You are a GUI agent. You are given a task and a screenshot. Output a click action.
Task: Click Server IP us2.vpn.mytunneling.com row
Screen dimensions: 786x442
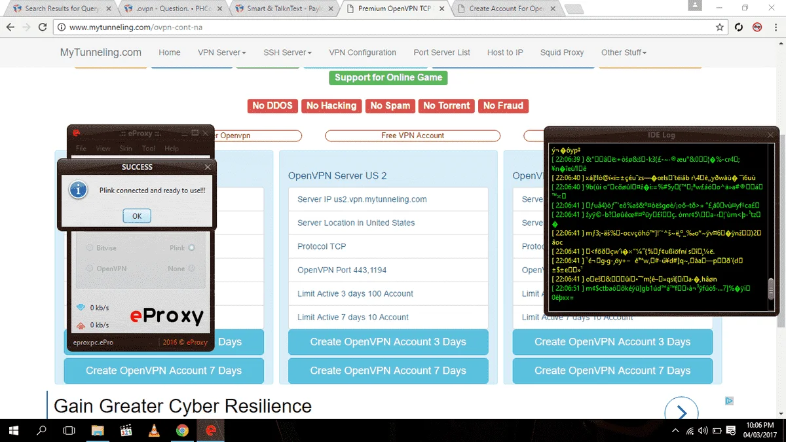click(388, 199)
